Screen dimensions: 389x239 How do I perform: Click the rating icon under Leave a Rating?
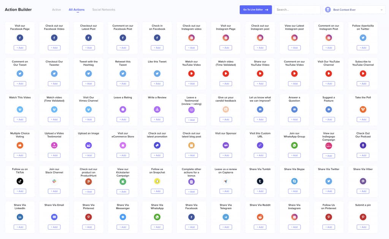[123, 110]
